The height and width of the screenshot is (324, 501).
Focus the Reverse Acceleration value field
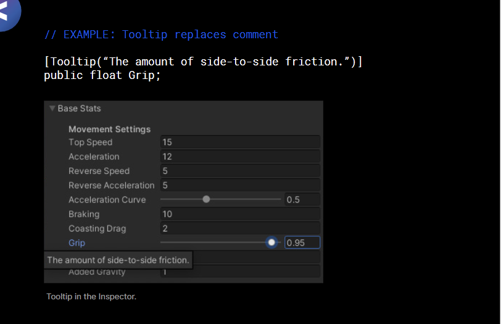[x=240, y=185]
